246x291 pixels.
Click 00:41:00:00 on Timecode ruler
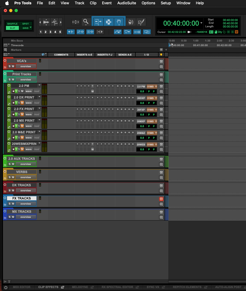pyautogui.click(x=200, y=45)
